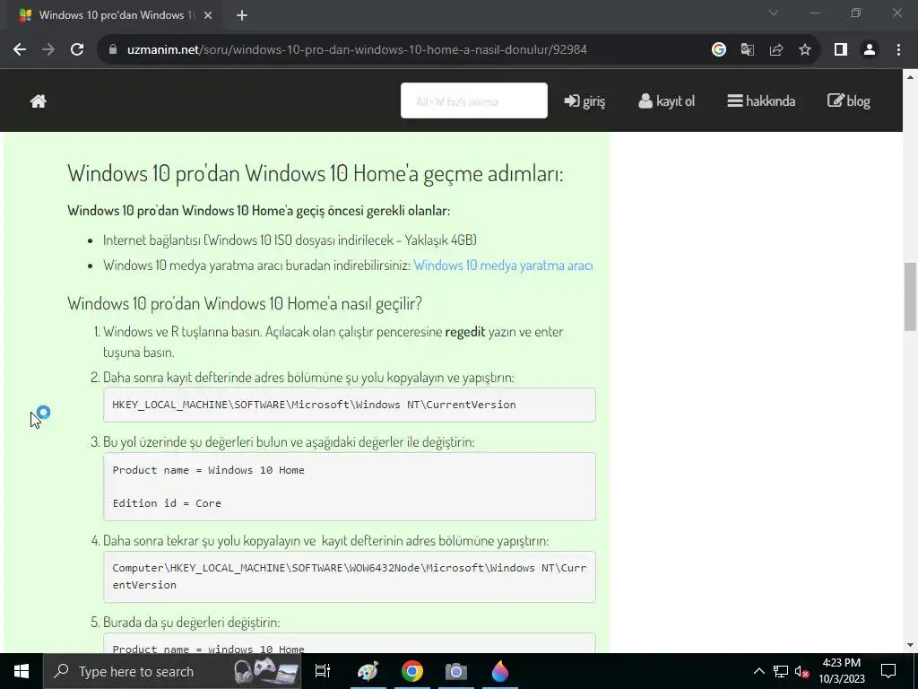This screenshot has height=689, width=918.
Task: Open the site info lock icon
Action: pos(113,50)
